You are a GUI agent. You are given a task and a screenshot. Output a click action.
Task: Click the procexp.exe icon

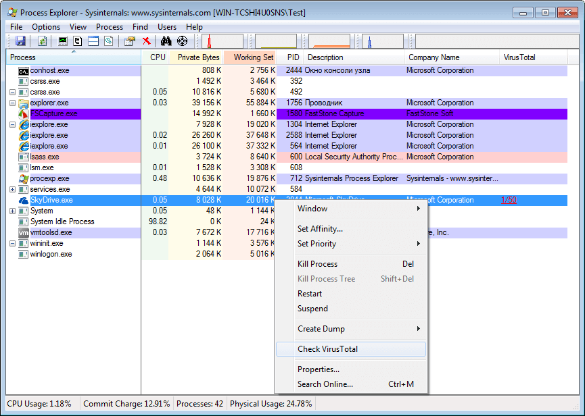coord(24,179)
